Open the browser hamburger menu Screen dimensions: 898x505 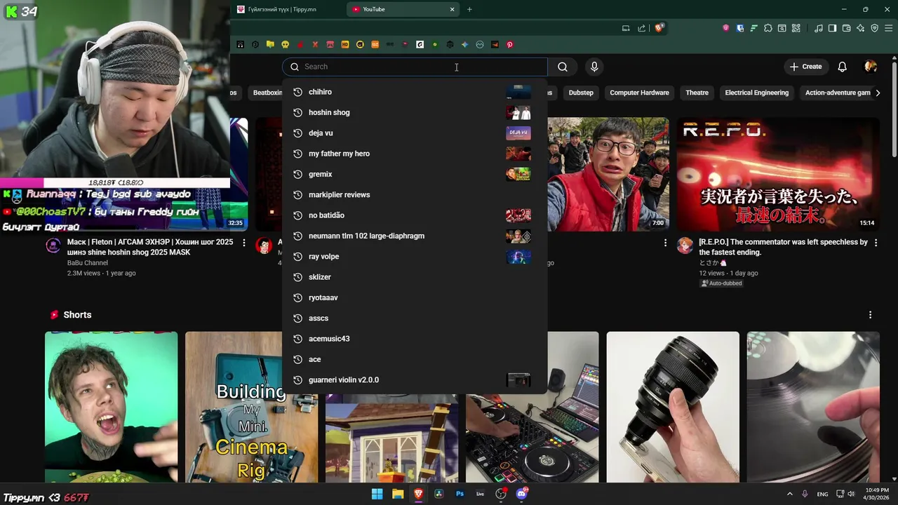tap(888, 28)
